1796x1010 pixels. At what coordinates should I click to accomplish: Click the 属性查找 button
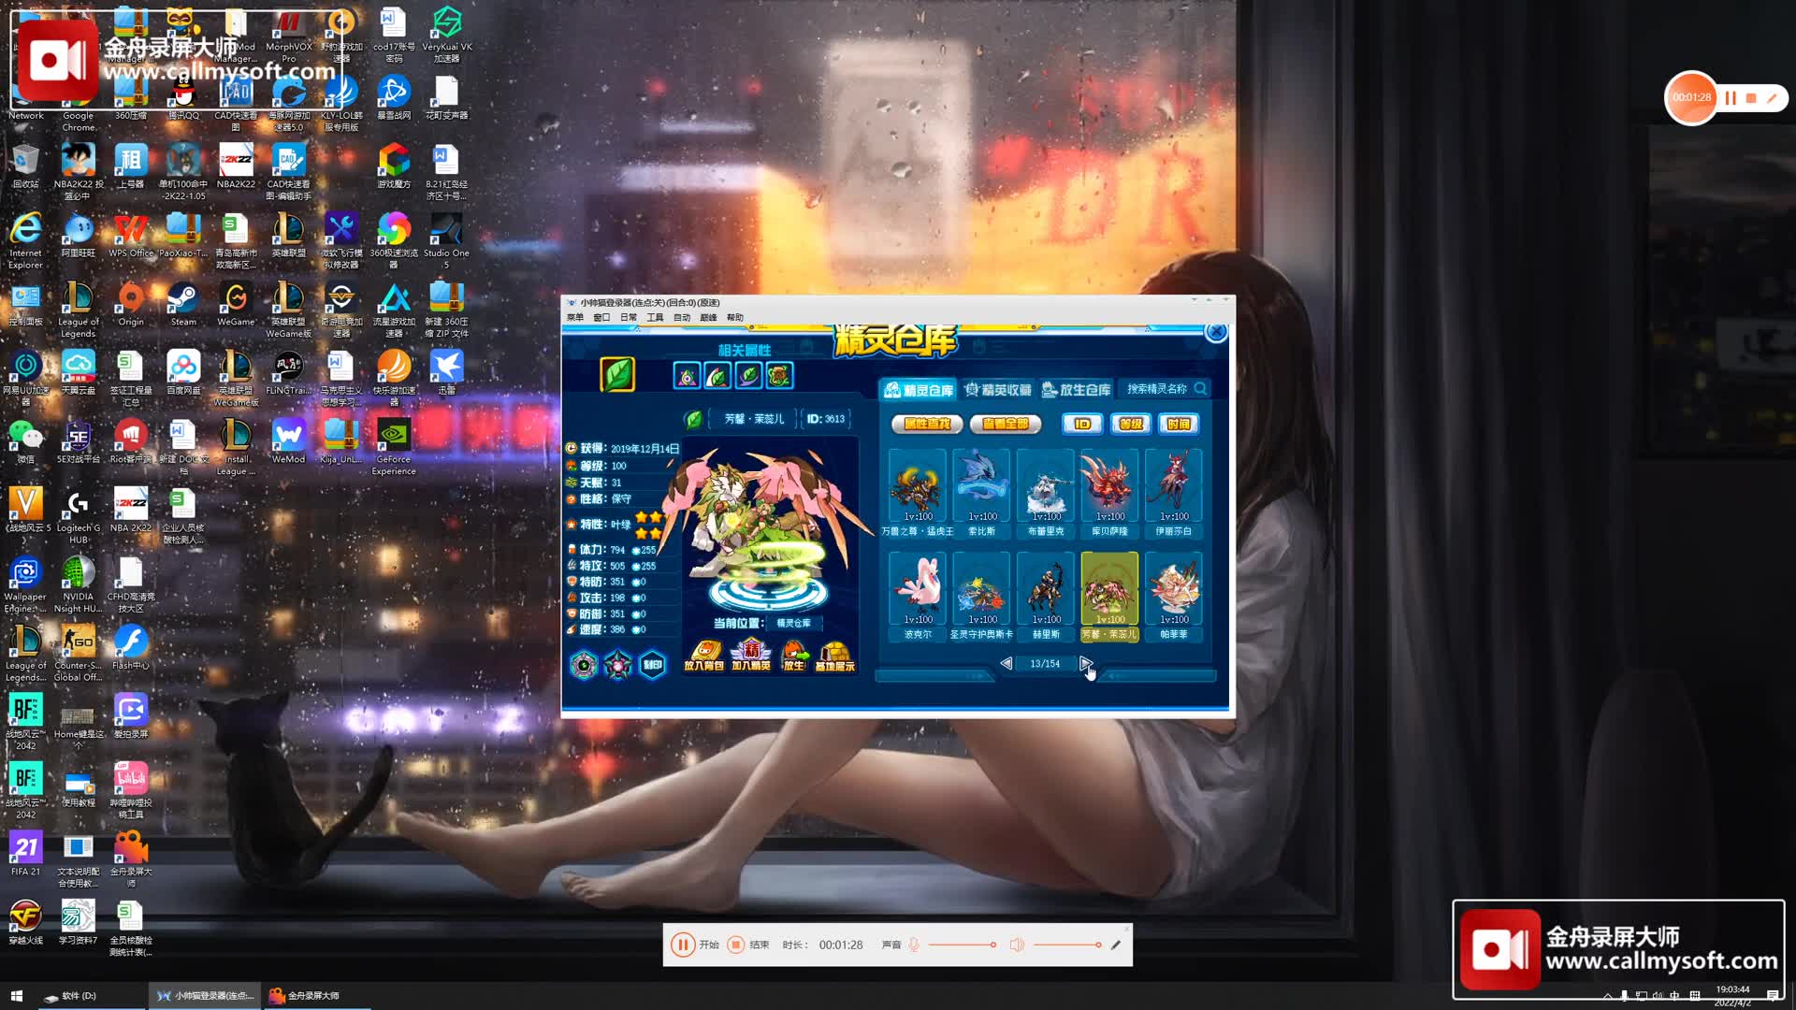pyautogui.click(x=927, y=425)
